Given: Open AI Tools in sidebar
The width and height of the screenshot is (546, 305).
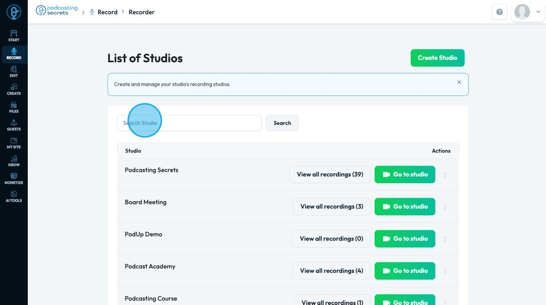Looking at the screenshot, I should (14, 196).
